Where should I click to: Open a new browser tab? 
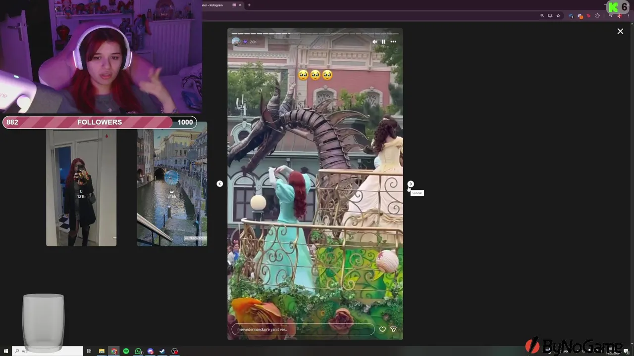coord(249,5)
